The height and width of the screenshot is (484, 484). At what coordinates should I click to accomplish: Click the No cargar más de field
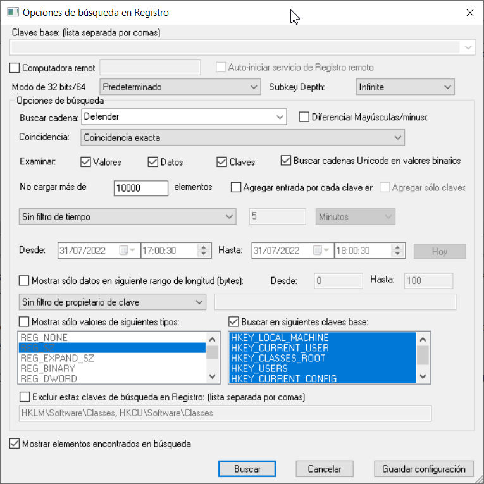[140, 188]
